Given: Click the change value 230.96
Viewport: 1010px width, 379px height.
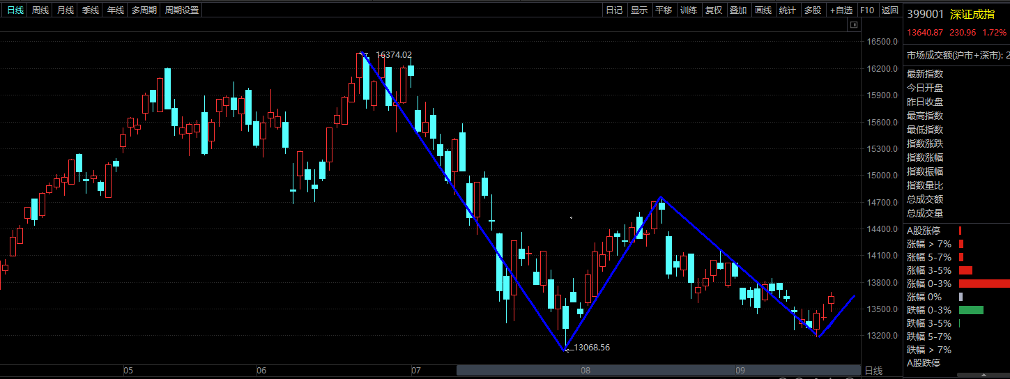Looking at the screenshot, I should tap(963, 33).
